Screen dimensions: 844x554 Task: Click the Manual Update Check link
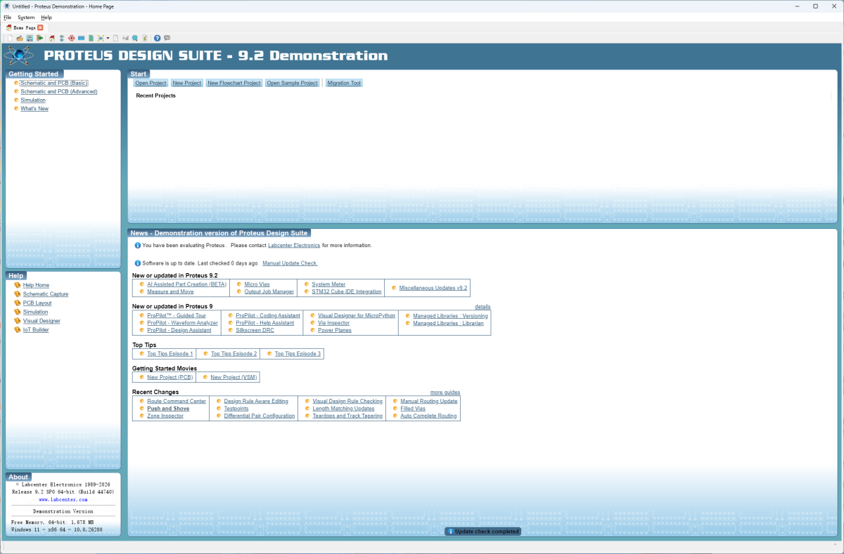coord(290,263)
